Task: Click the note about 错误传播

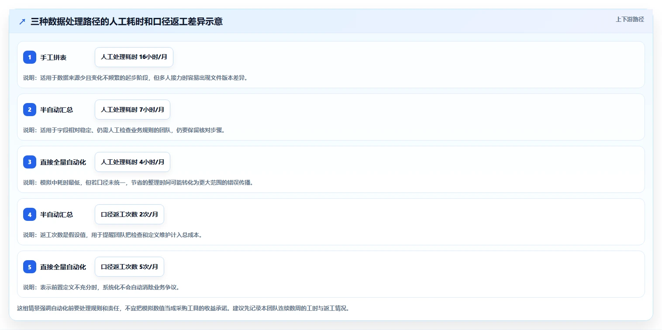Action: (x=138, y=182)
